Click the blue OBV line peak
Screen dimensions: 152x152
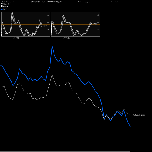pyautogui.click(x=52, y=47)
